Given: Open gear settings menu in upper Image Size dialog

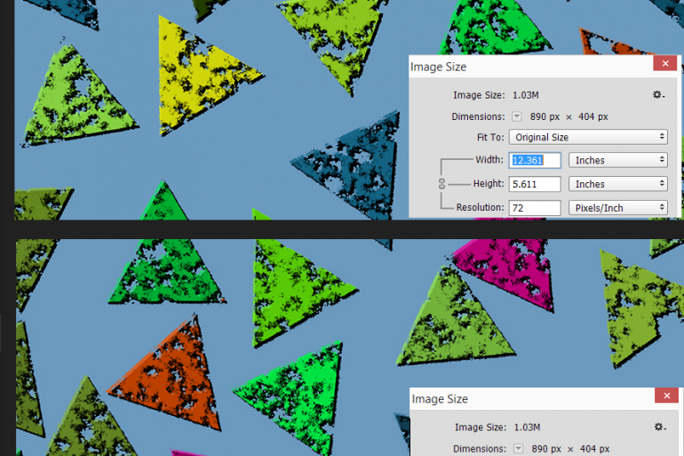Looking at the screenshot, I should [657, 95].
